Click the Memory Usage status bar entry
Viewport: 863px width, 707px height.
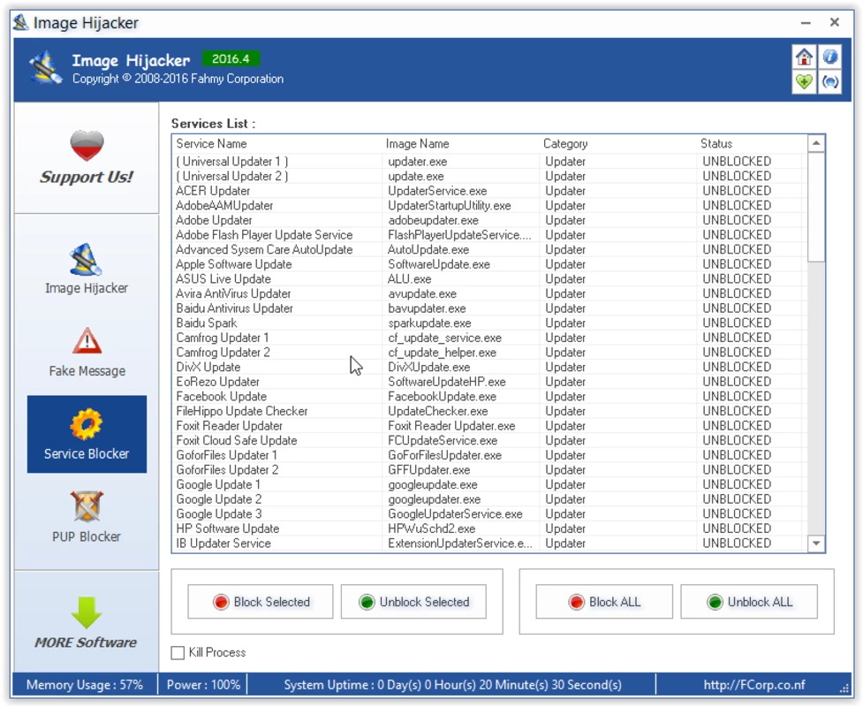pos(85,684)
